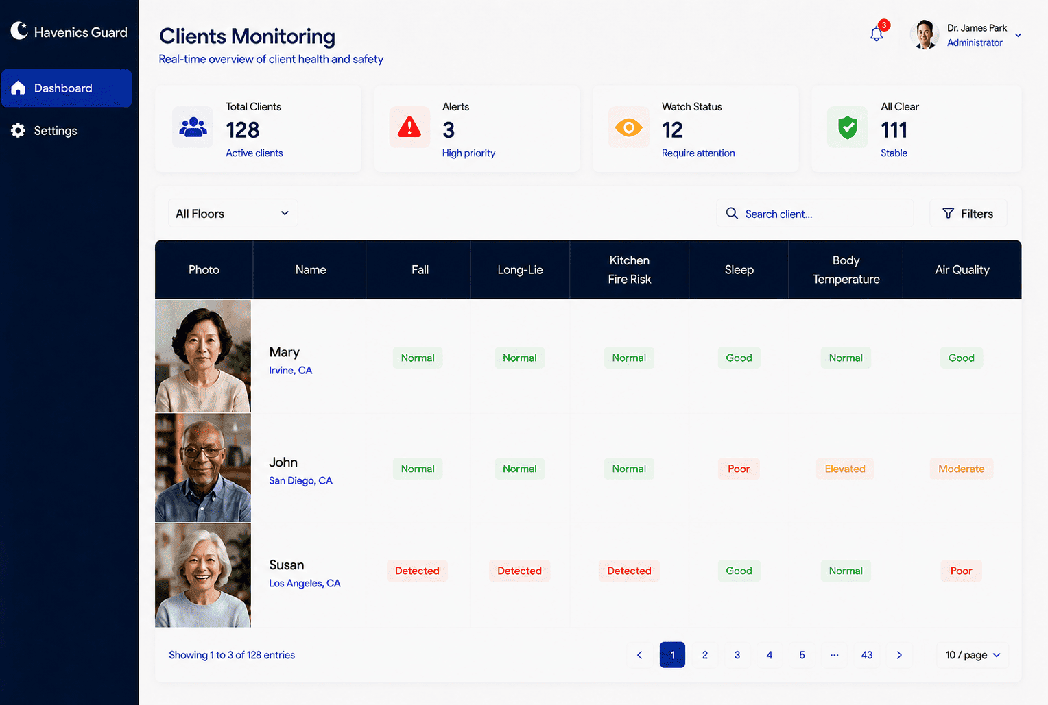The width and height of the screenshot is (1048, 705).
Task: Click the Administrator role label
Action: coord(975,42)
